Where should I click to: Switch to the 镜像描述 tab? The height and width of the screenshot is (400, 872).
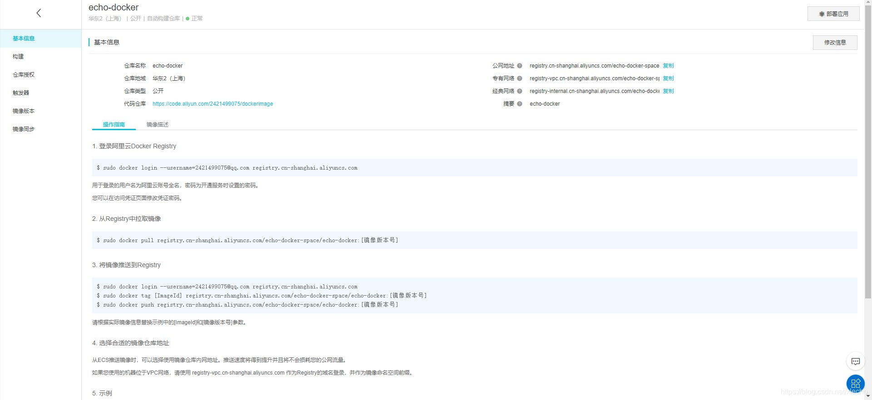pyautogui.click(x=158, y=124)
